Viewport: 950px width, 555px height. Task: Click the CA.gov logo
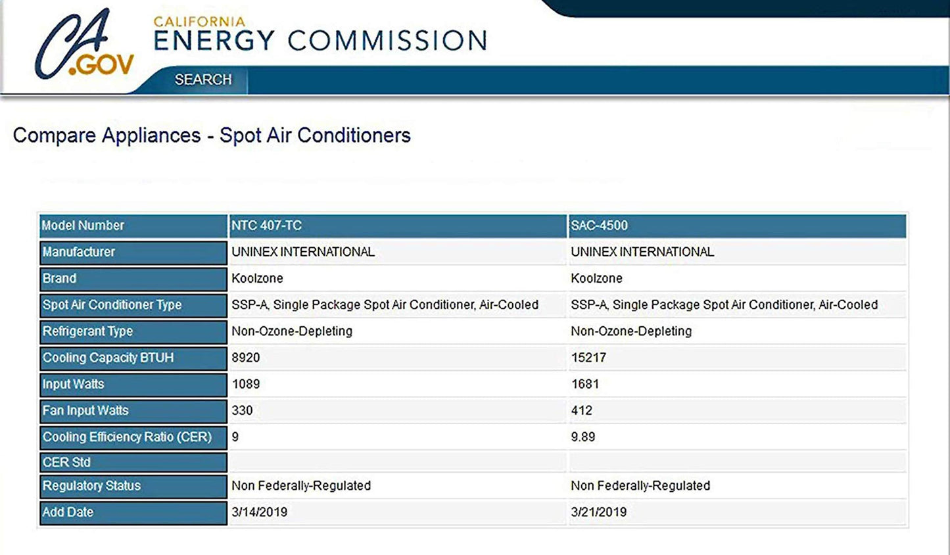tap(84, 45)
